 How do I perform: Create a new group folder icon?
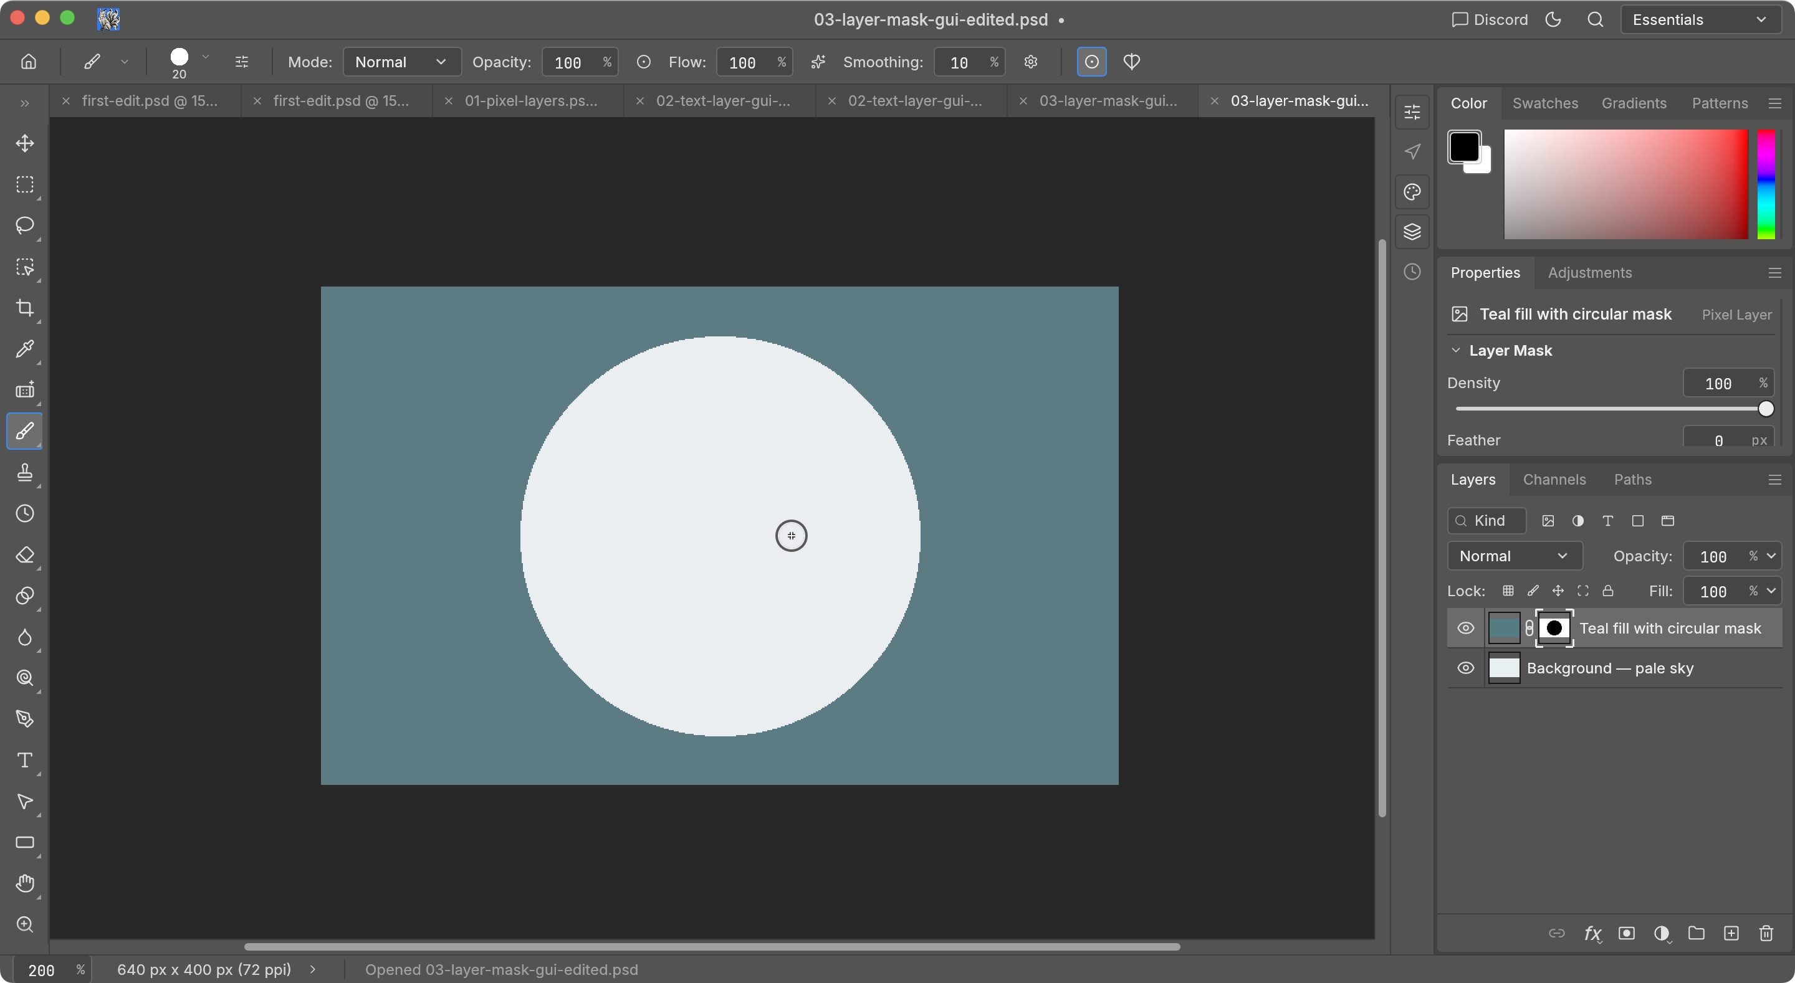pyautogui.click(x=1696, y=933)
